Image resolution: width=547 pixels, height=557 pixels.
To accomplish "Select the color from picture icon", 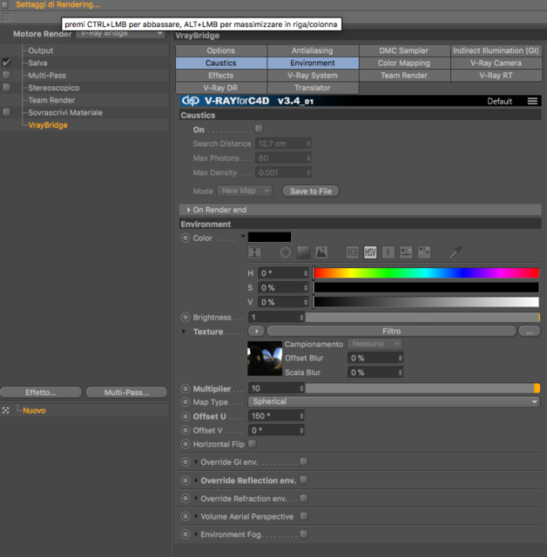I will click(321, 252).
